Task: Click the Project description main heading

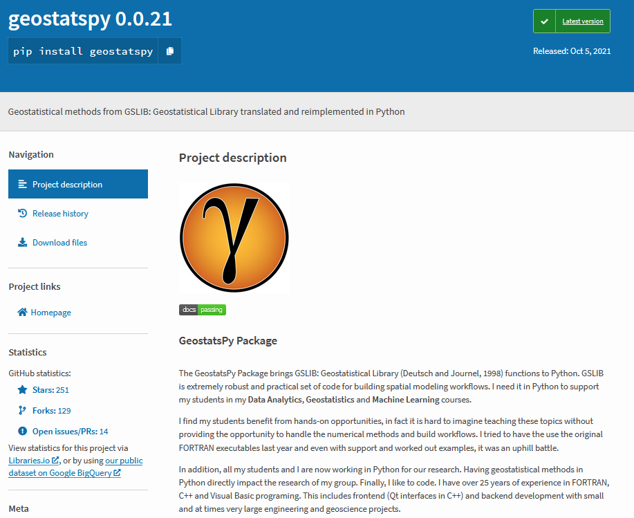Action: point(232,158)
